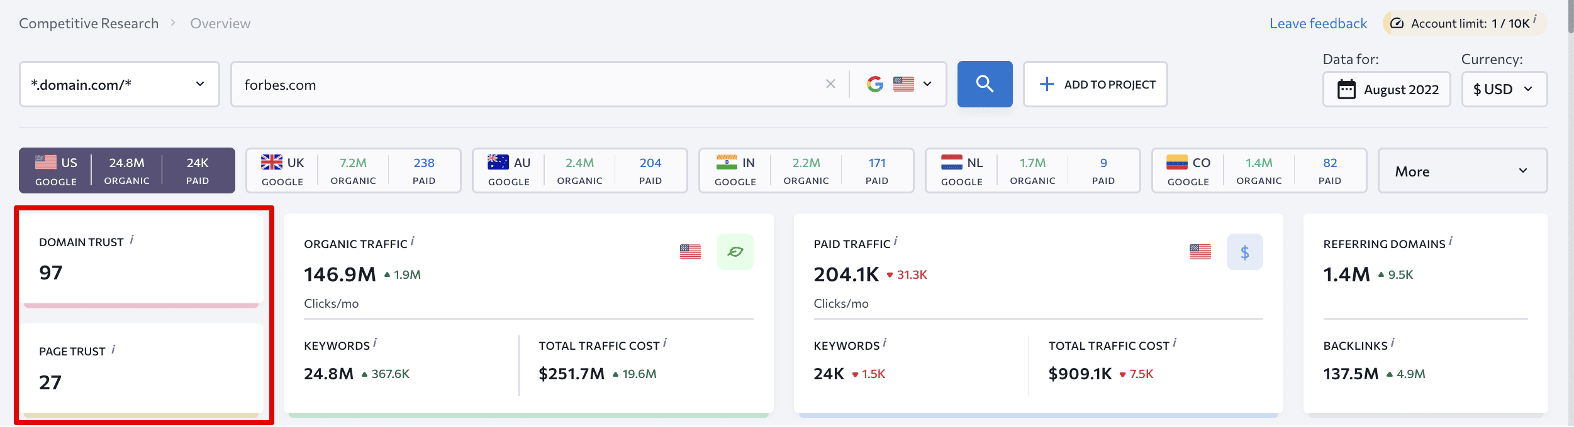Show info for Account limit
The width and height of the screenshot is (1574, 427).
click(x=1534, y=19)
